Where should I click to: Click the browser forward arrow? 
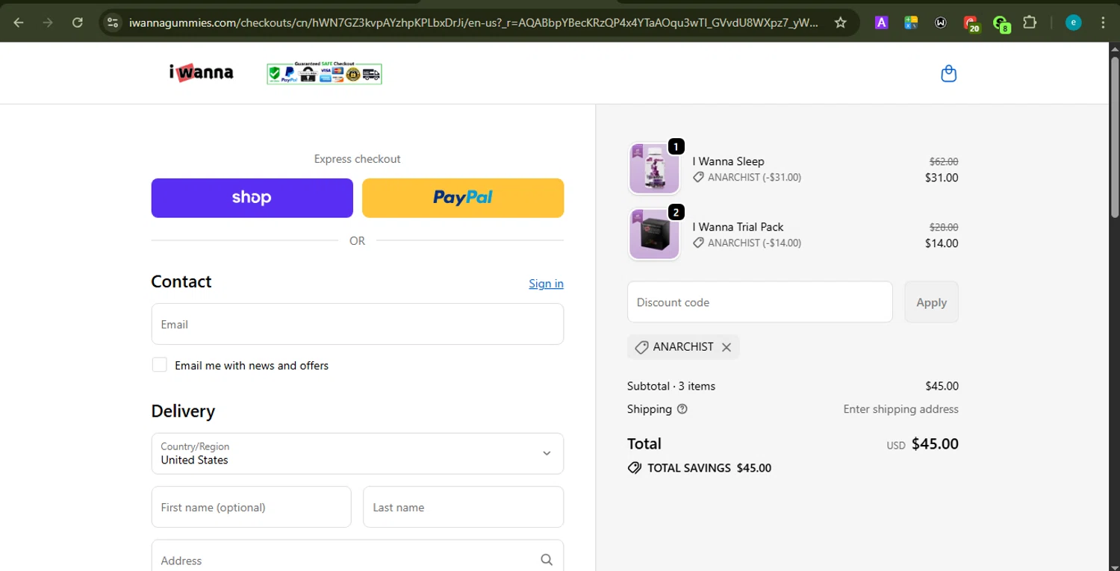[x=48, y=22]
